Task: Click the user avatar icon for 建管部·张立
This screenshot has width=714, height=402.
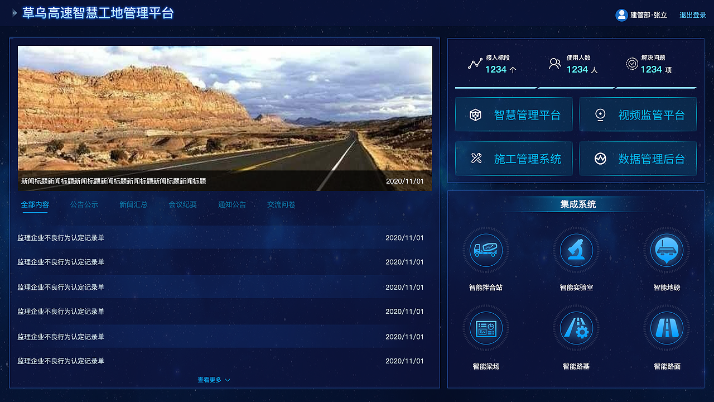Action: pos(621,15)
